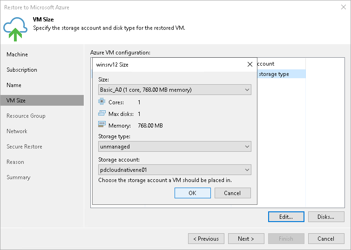Click the winsrv12 Size dialog title
This screenshot has width=351, height=250.
pyautogui.click(x=112, y=65)
